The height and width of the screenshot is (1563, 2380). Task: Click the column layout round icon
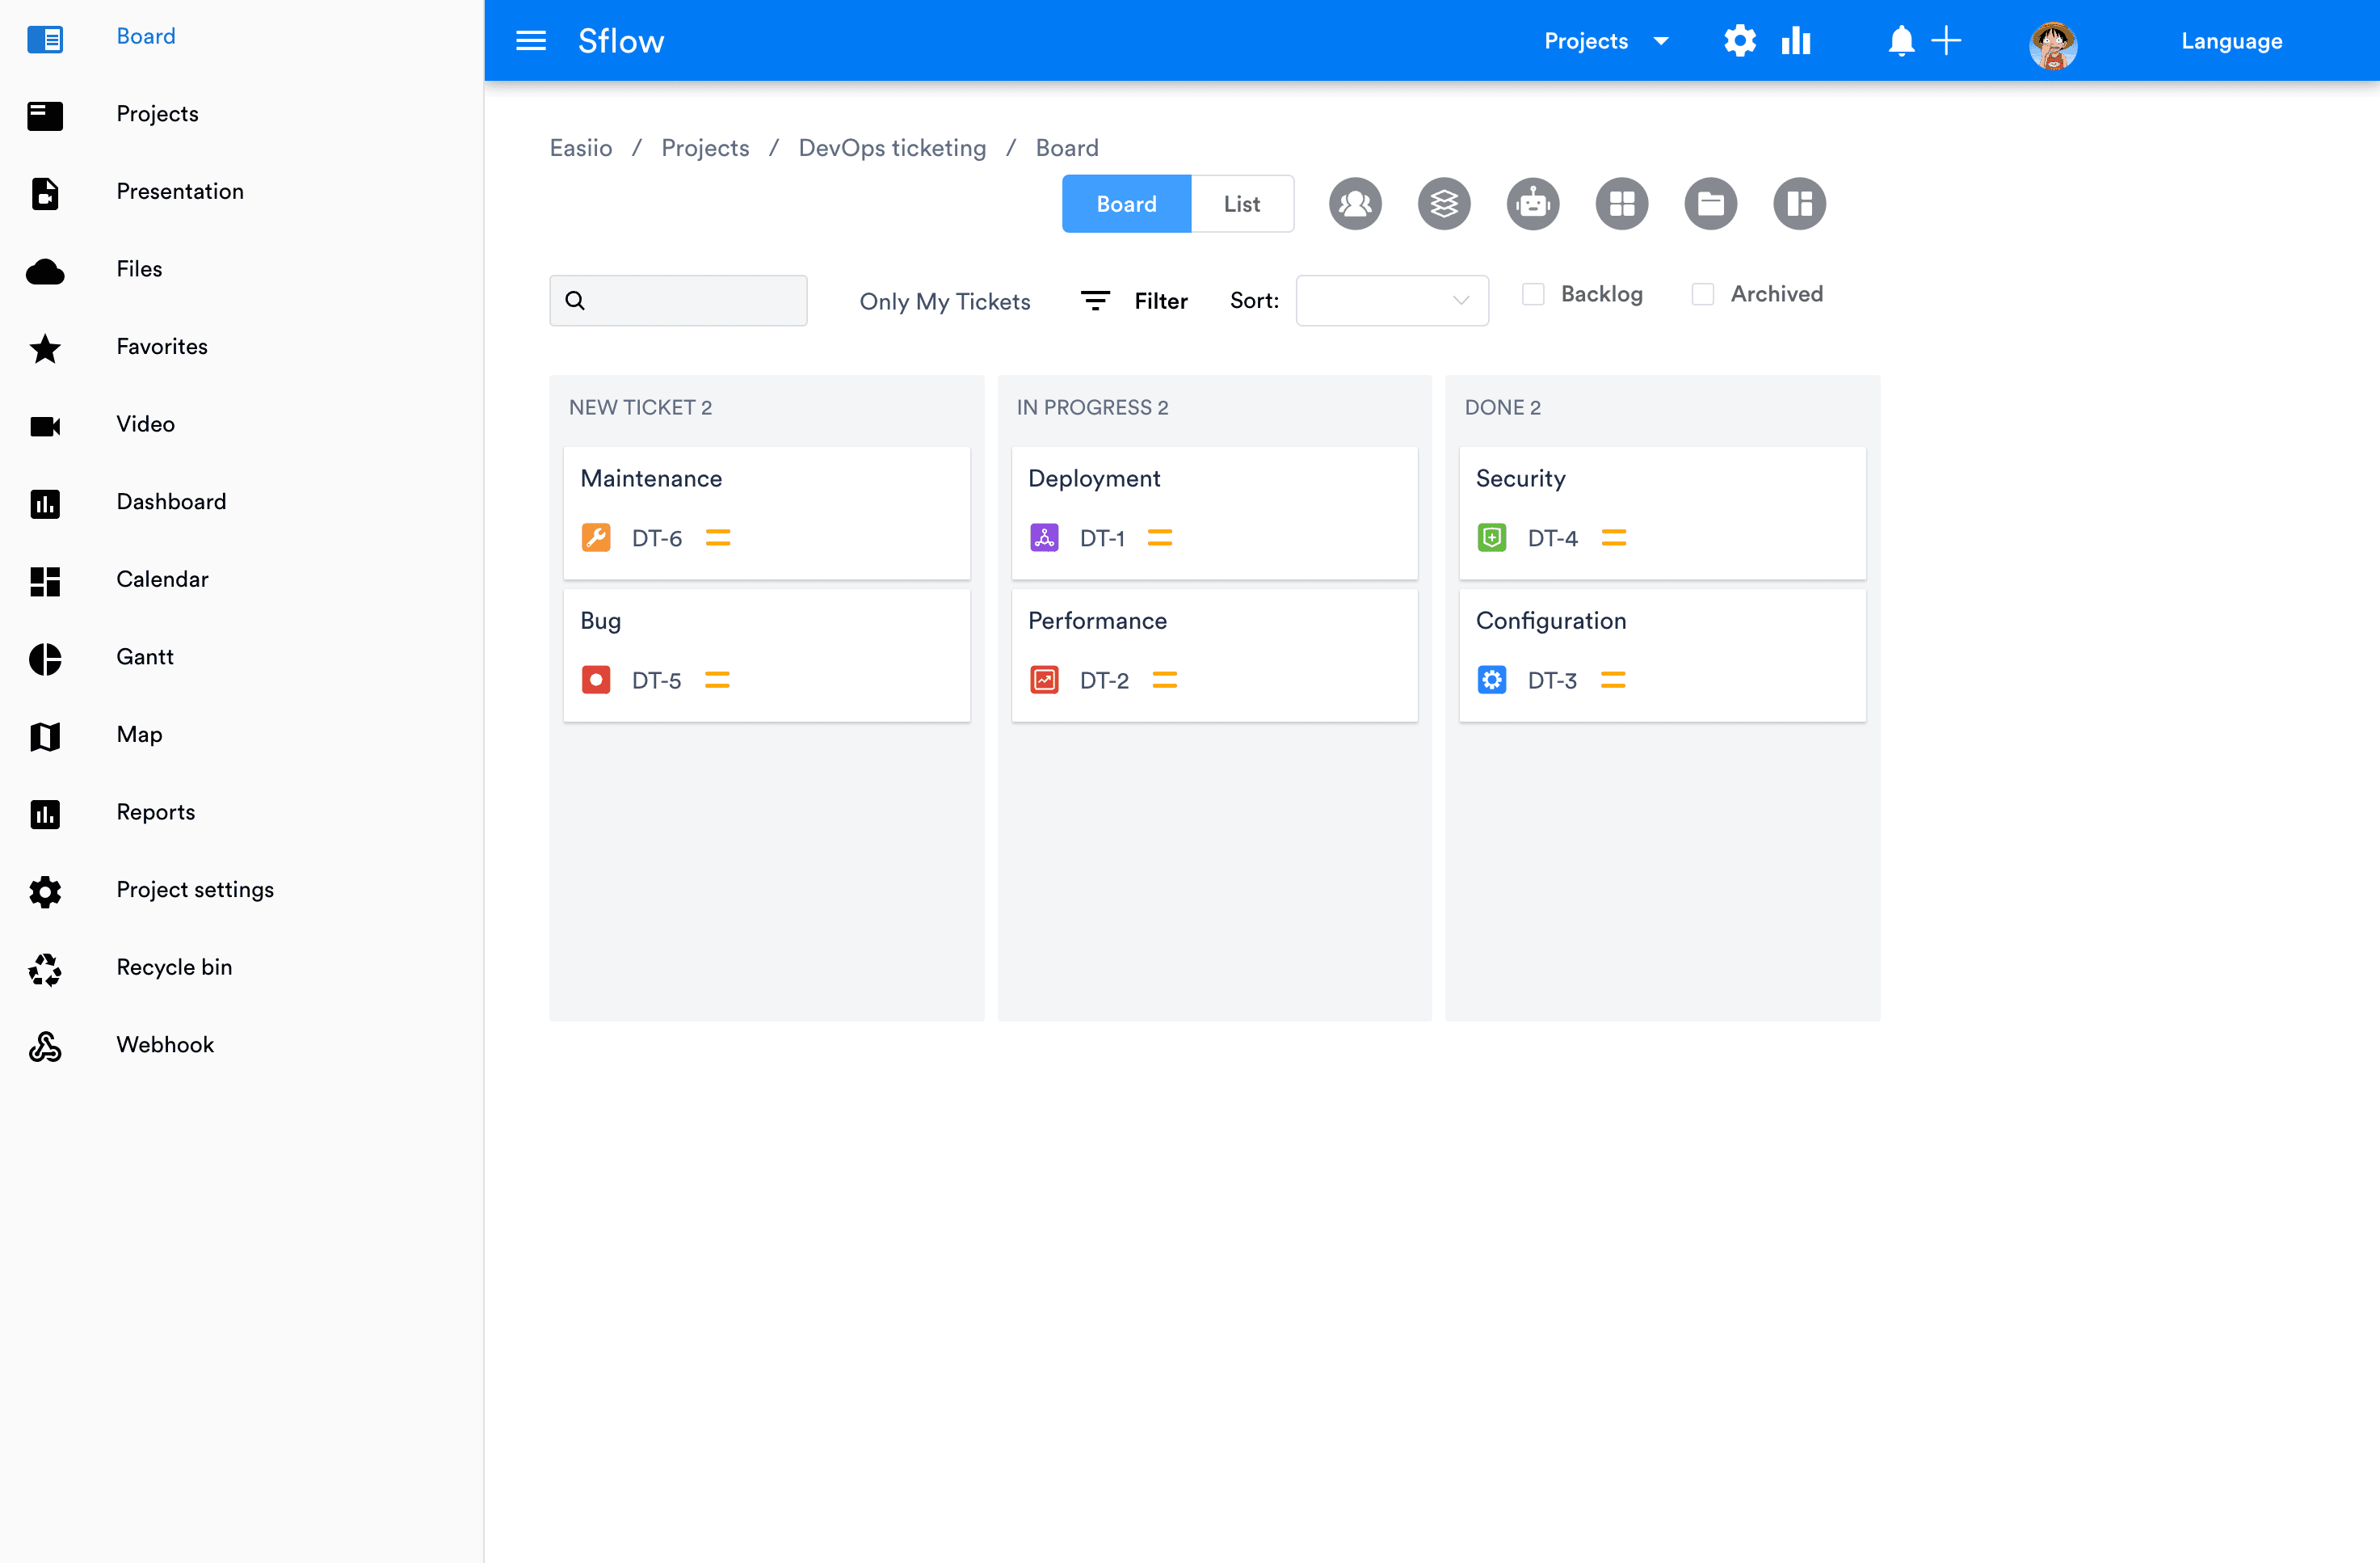1799,204
